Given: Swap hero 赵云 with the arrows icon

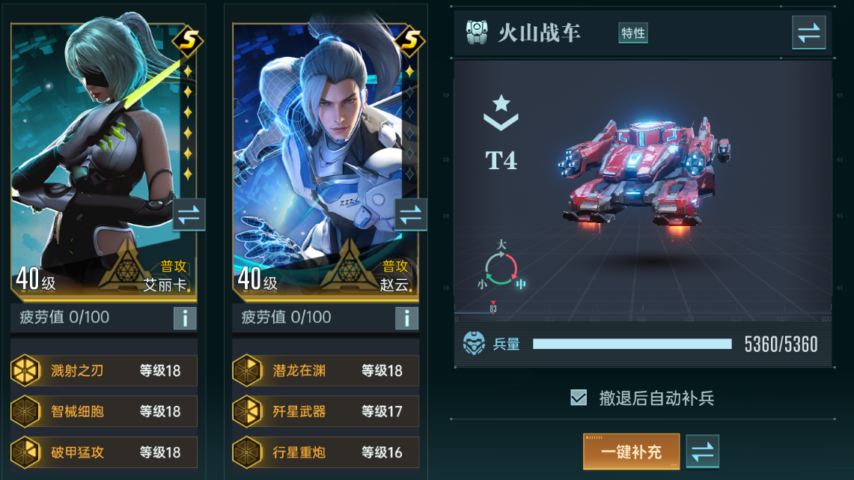Looking at the screenshot, I should click(x=411, y=215).
